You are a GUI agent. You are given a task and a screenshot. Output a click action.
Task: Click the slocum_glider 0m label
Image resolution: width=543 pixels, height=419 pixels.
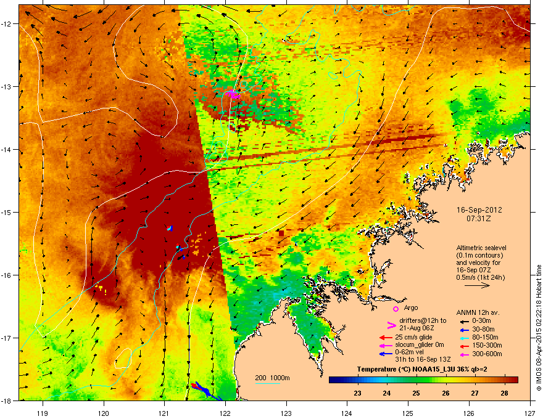pos(420,345)
